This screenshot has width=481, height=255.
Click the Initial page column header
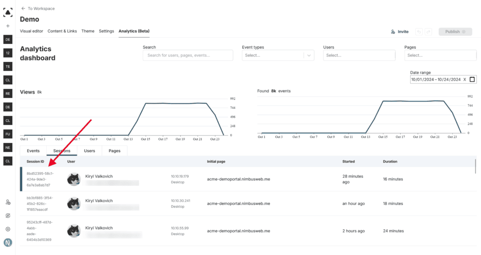(x=216, y=162)
